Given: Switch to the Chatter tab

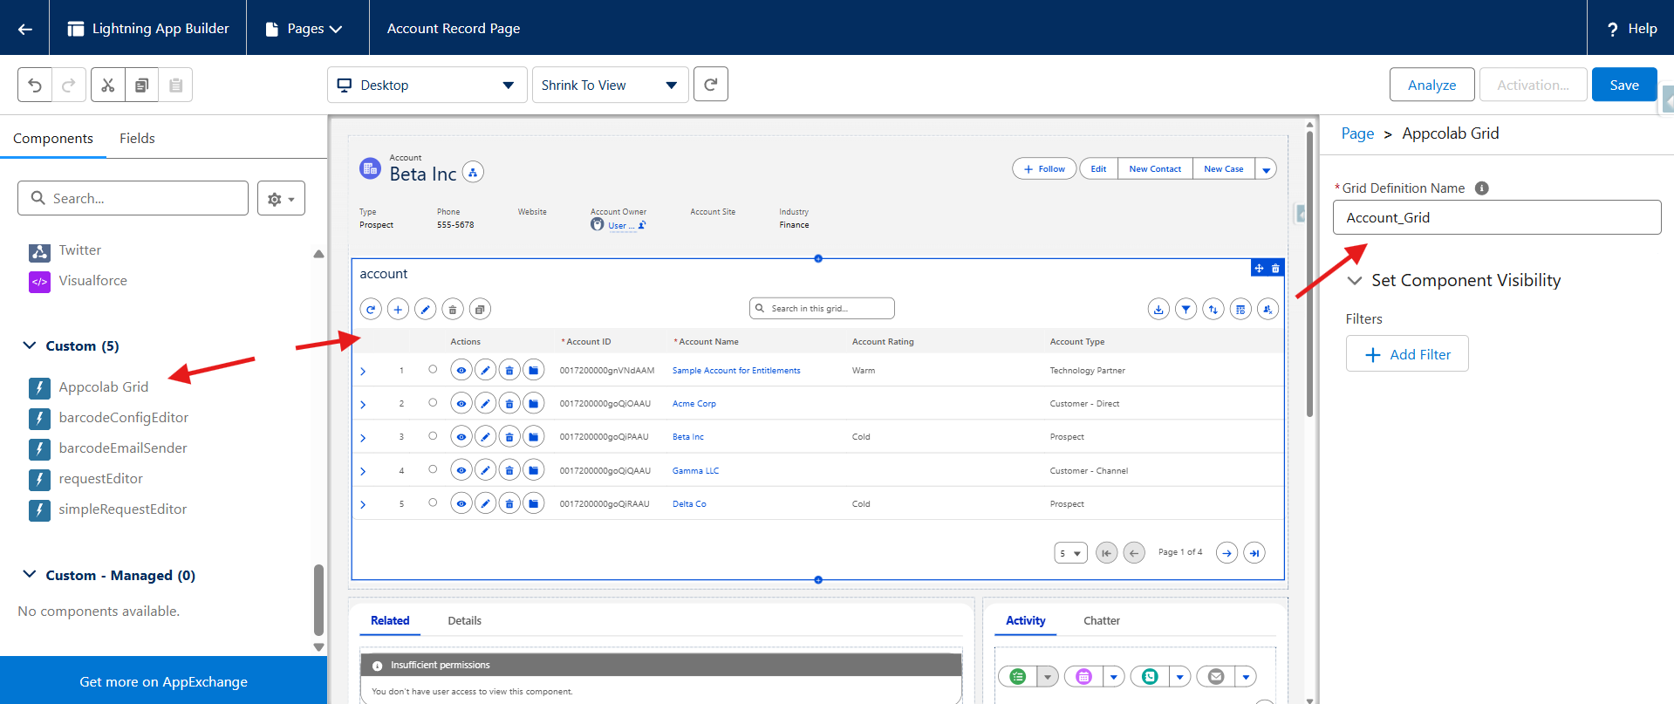Looking at the screenshot, I should point(1102,621).
